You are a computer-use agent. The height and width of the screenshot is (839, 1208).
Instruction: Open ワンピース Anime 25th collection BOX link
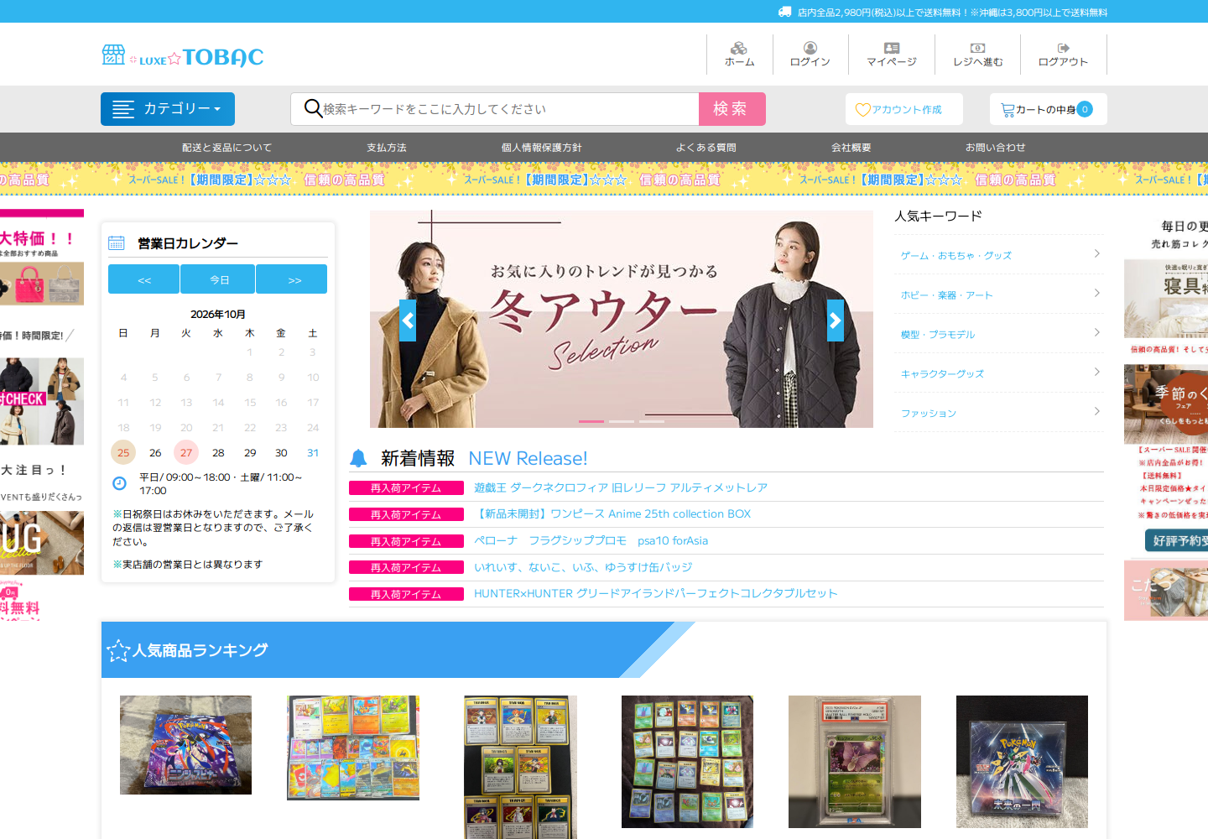tap(613, 514)
